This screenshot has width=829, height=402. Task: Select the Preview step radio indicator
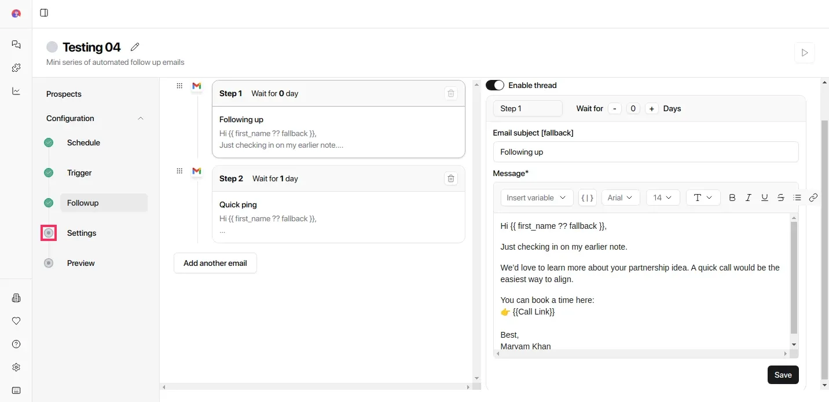[49, 263]
